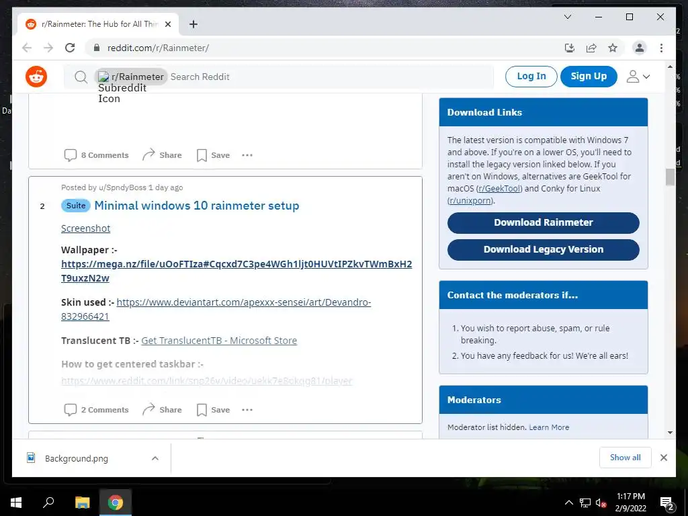Click the browser forward arrow

pos(48,48)
